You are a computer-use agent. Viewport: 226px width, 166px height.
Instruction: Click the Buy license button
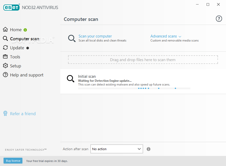click(13, 161)
